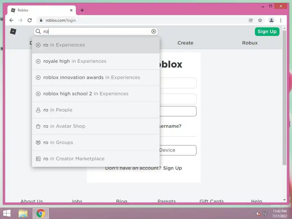Click the group icon beside "ro in Groups"
This screenshot has width=292, height=219.
(38, 143)
